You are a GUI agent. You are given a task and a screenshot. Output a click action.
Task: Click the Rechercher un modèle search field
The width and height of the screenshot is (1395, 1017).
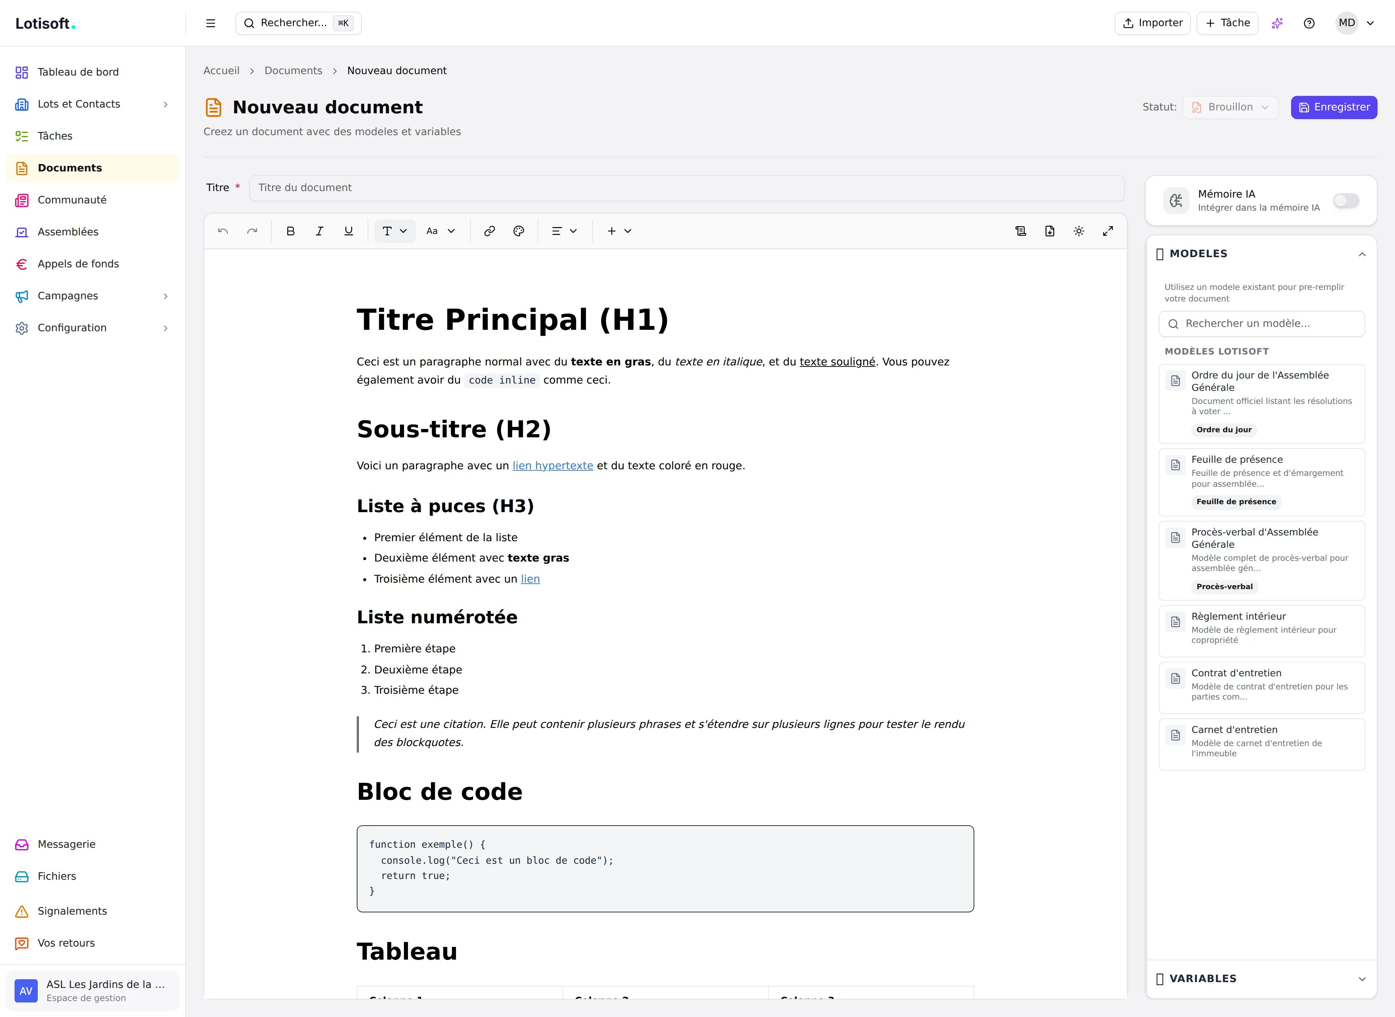pyautogui.click(x=1262, y=324)
